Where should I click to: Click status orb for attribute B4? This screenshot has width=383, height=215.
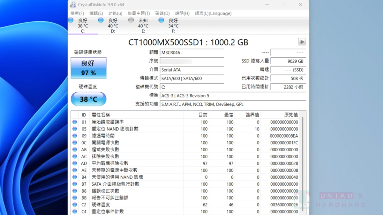(x=75, y=177)
